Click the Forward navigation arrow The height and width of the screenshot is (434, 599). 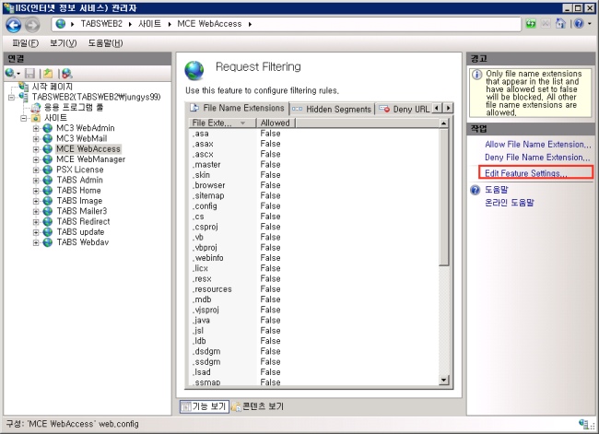(x=32, y=25)
